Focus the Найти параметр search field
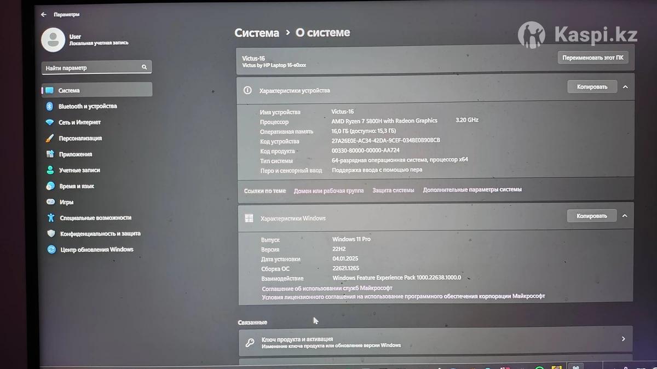 96,67
